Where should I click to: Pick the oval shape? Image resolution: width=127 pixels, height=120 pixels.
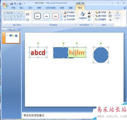point(5,16)
